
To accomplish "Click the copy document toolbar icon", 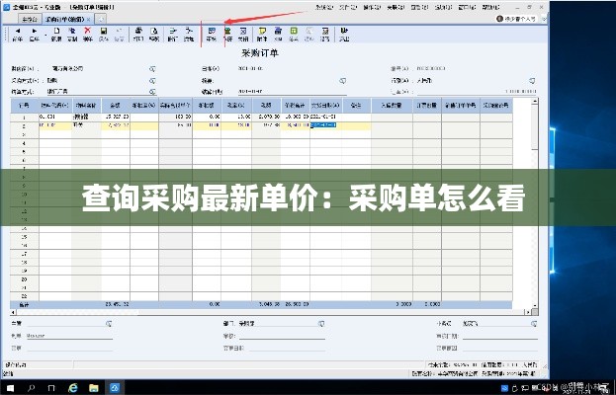I will [72, 35].
